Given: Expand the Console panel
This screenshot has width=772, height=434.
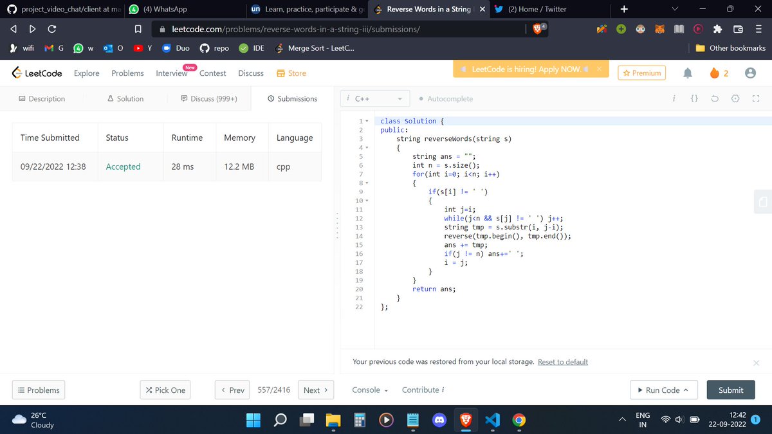Looking at the screenshot, I should click(370, 390).
